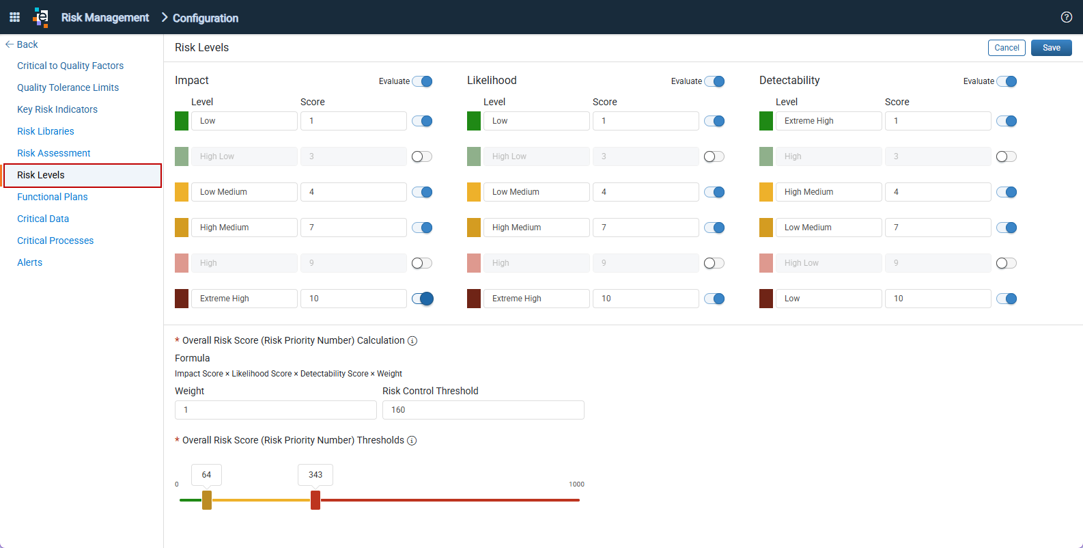The image size is (1083, 548).
Task: Click the Risk Control Threshold input field
Action: (x=483, y=410)
